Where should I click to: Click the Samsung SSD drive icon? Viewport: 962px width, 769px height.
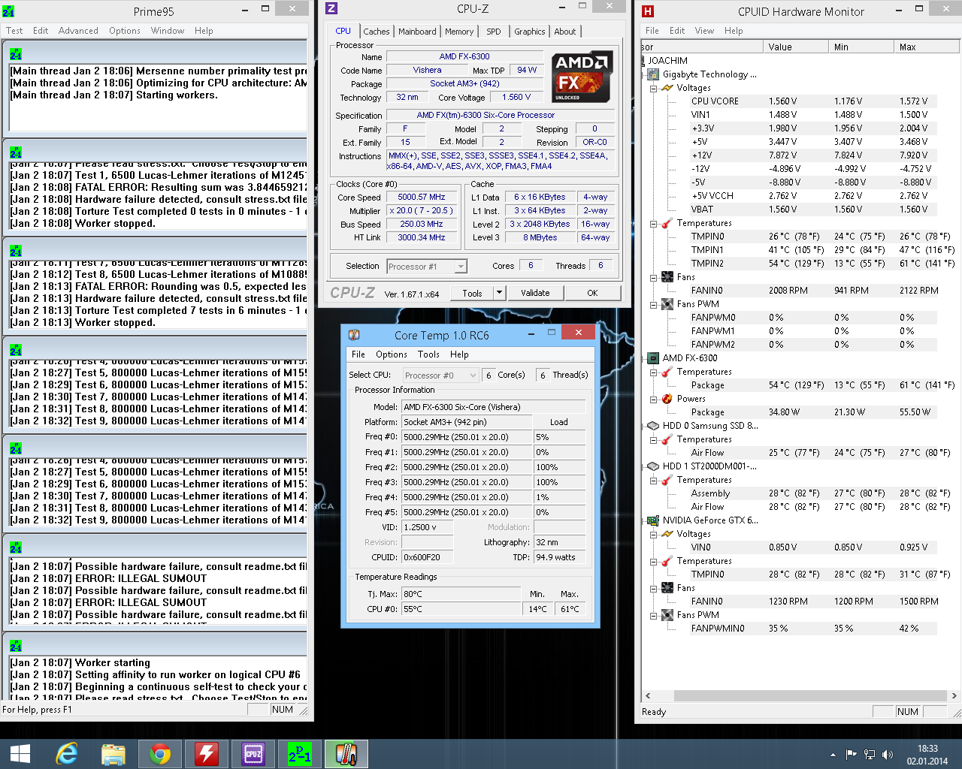[x=654, y=426]
